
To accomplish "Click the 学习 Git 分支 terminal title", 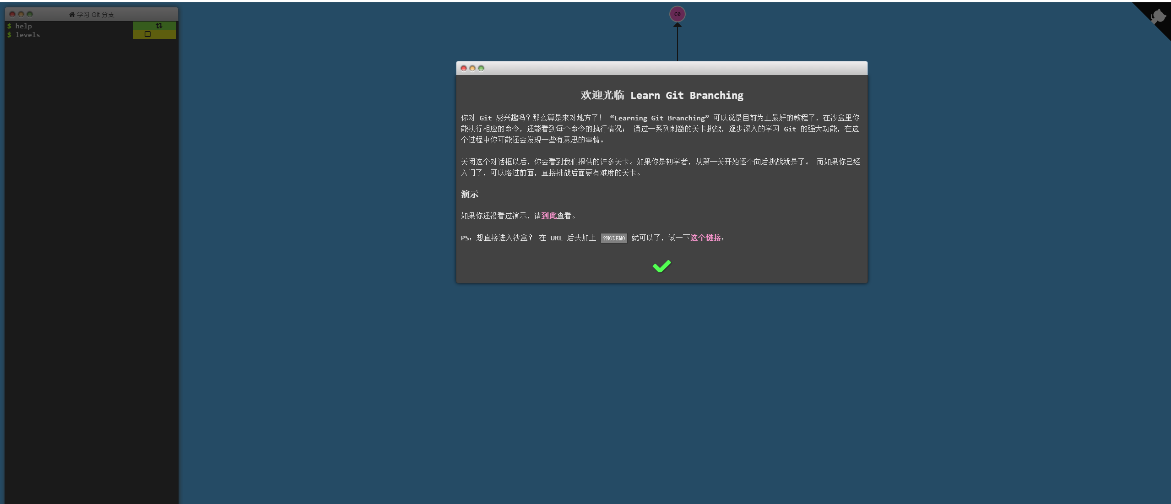I will click(95, 15).
